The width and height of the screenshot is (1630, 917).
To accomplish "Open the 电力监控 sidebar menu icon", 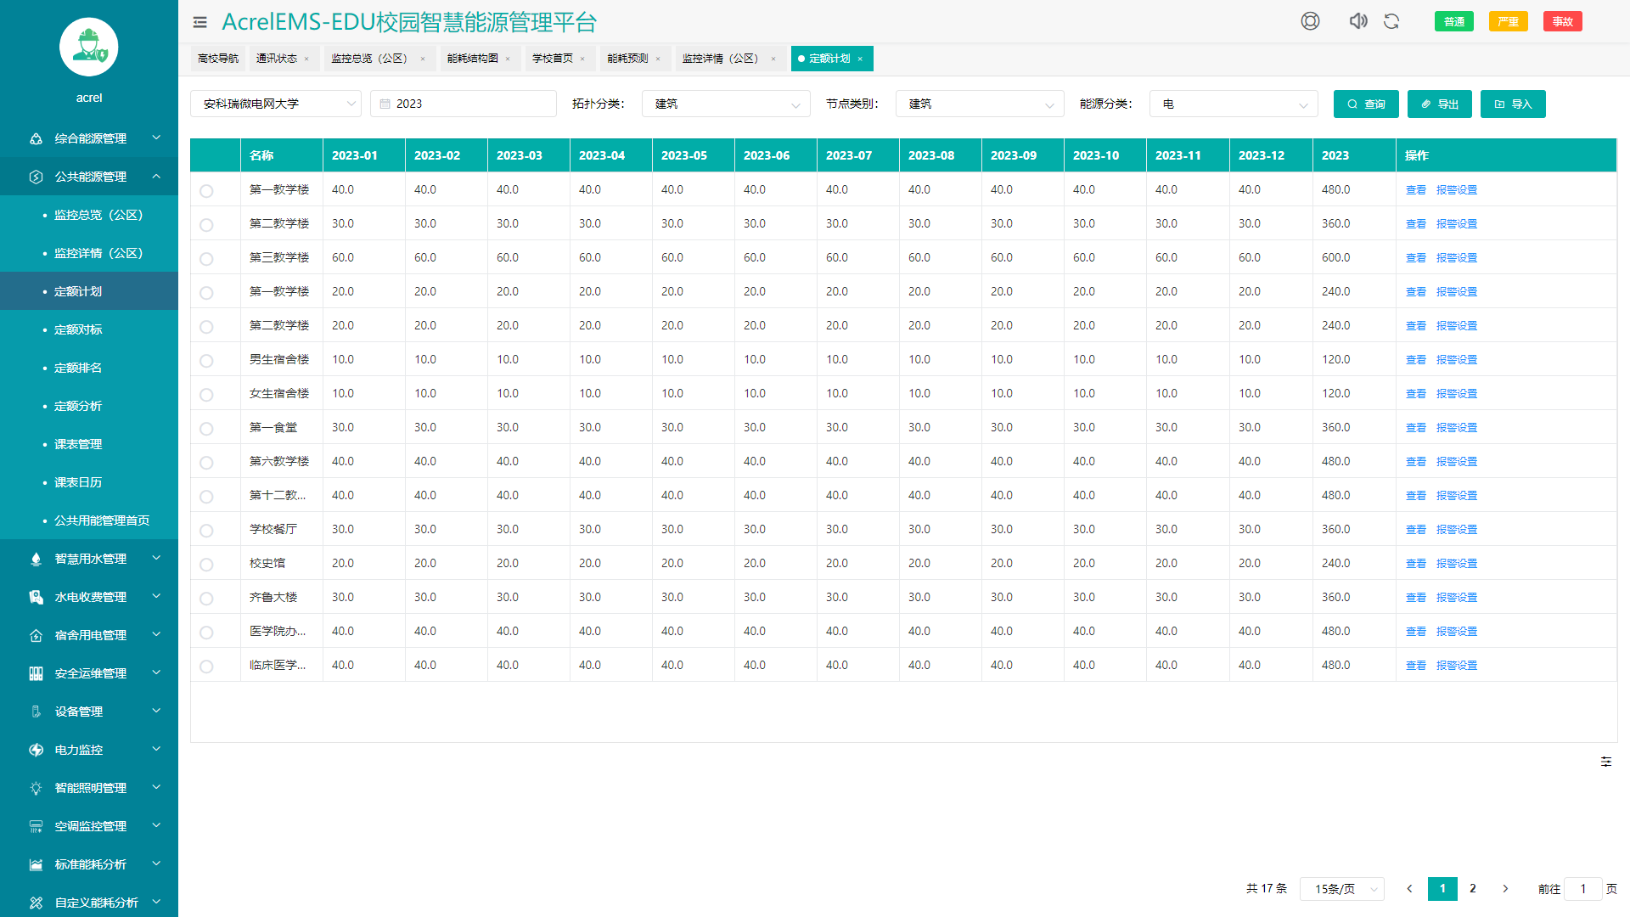I will (x=36, y=750).
